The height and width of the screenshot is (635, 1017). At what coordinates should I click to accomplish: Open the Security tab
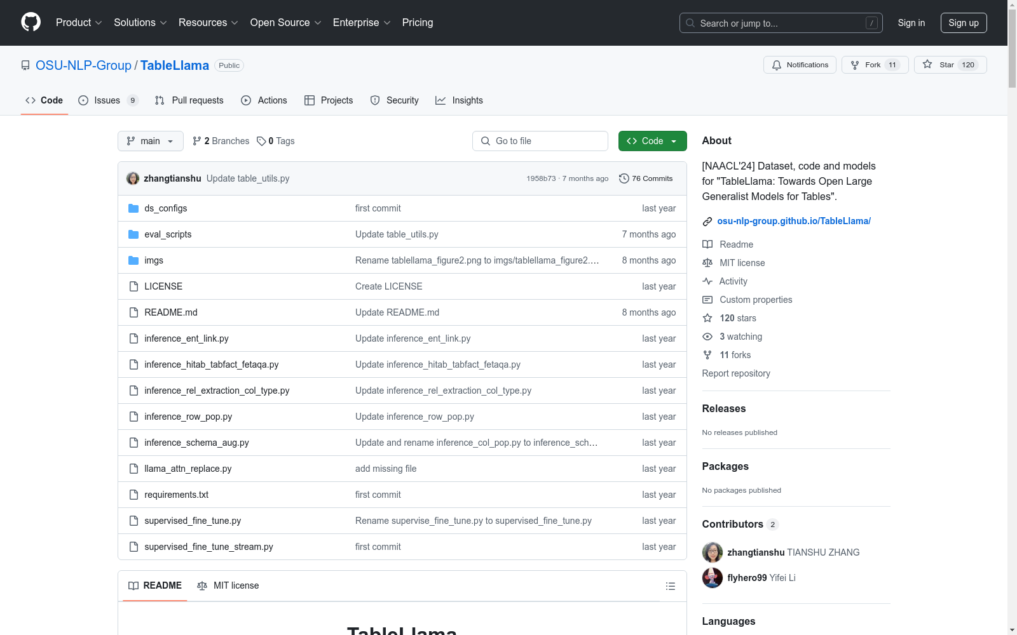[395, 100]
